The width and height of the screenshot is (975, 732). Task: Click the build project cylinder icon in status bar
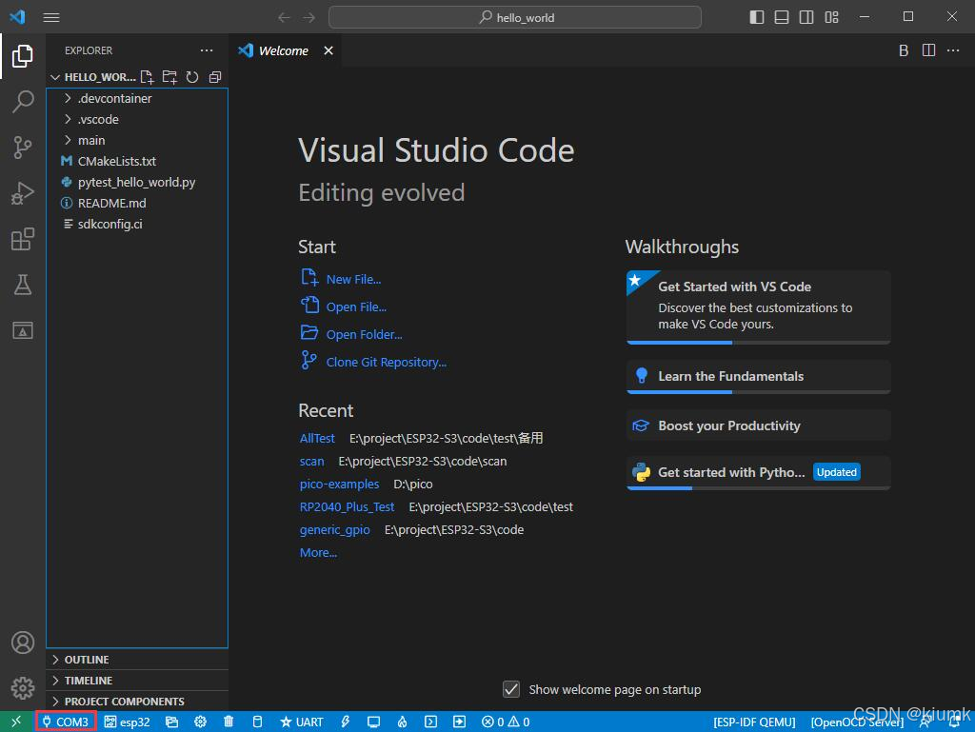tap(257, 722)
